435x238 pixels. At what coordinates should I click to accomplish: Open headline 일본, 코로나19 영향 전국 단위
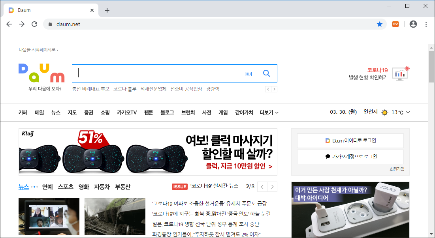(206, 224)
